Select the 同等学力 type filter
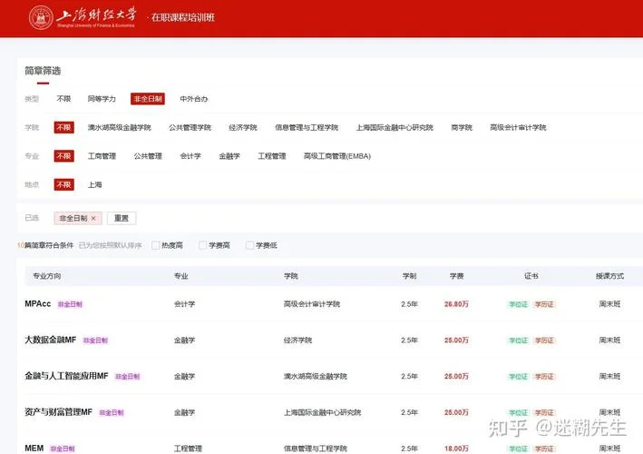 102,99
